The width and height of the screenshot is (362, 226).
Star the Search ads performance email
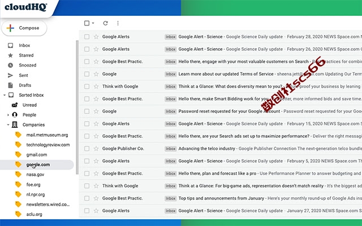coord(96,136)
